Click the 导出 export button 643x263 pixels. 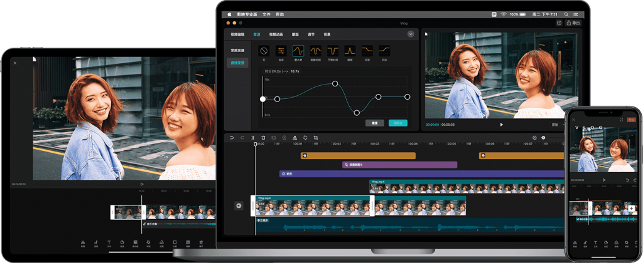[x=573, y=23]
